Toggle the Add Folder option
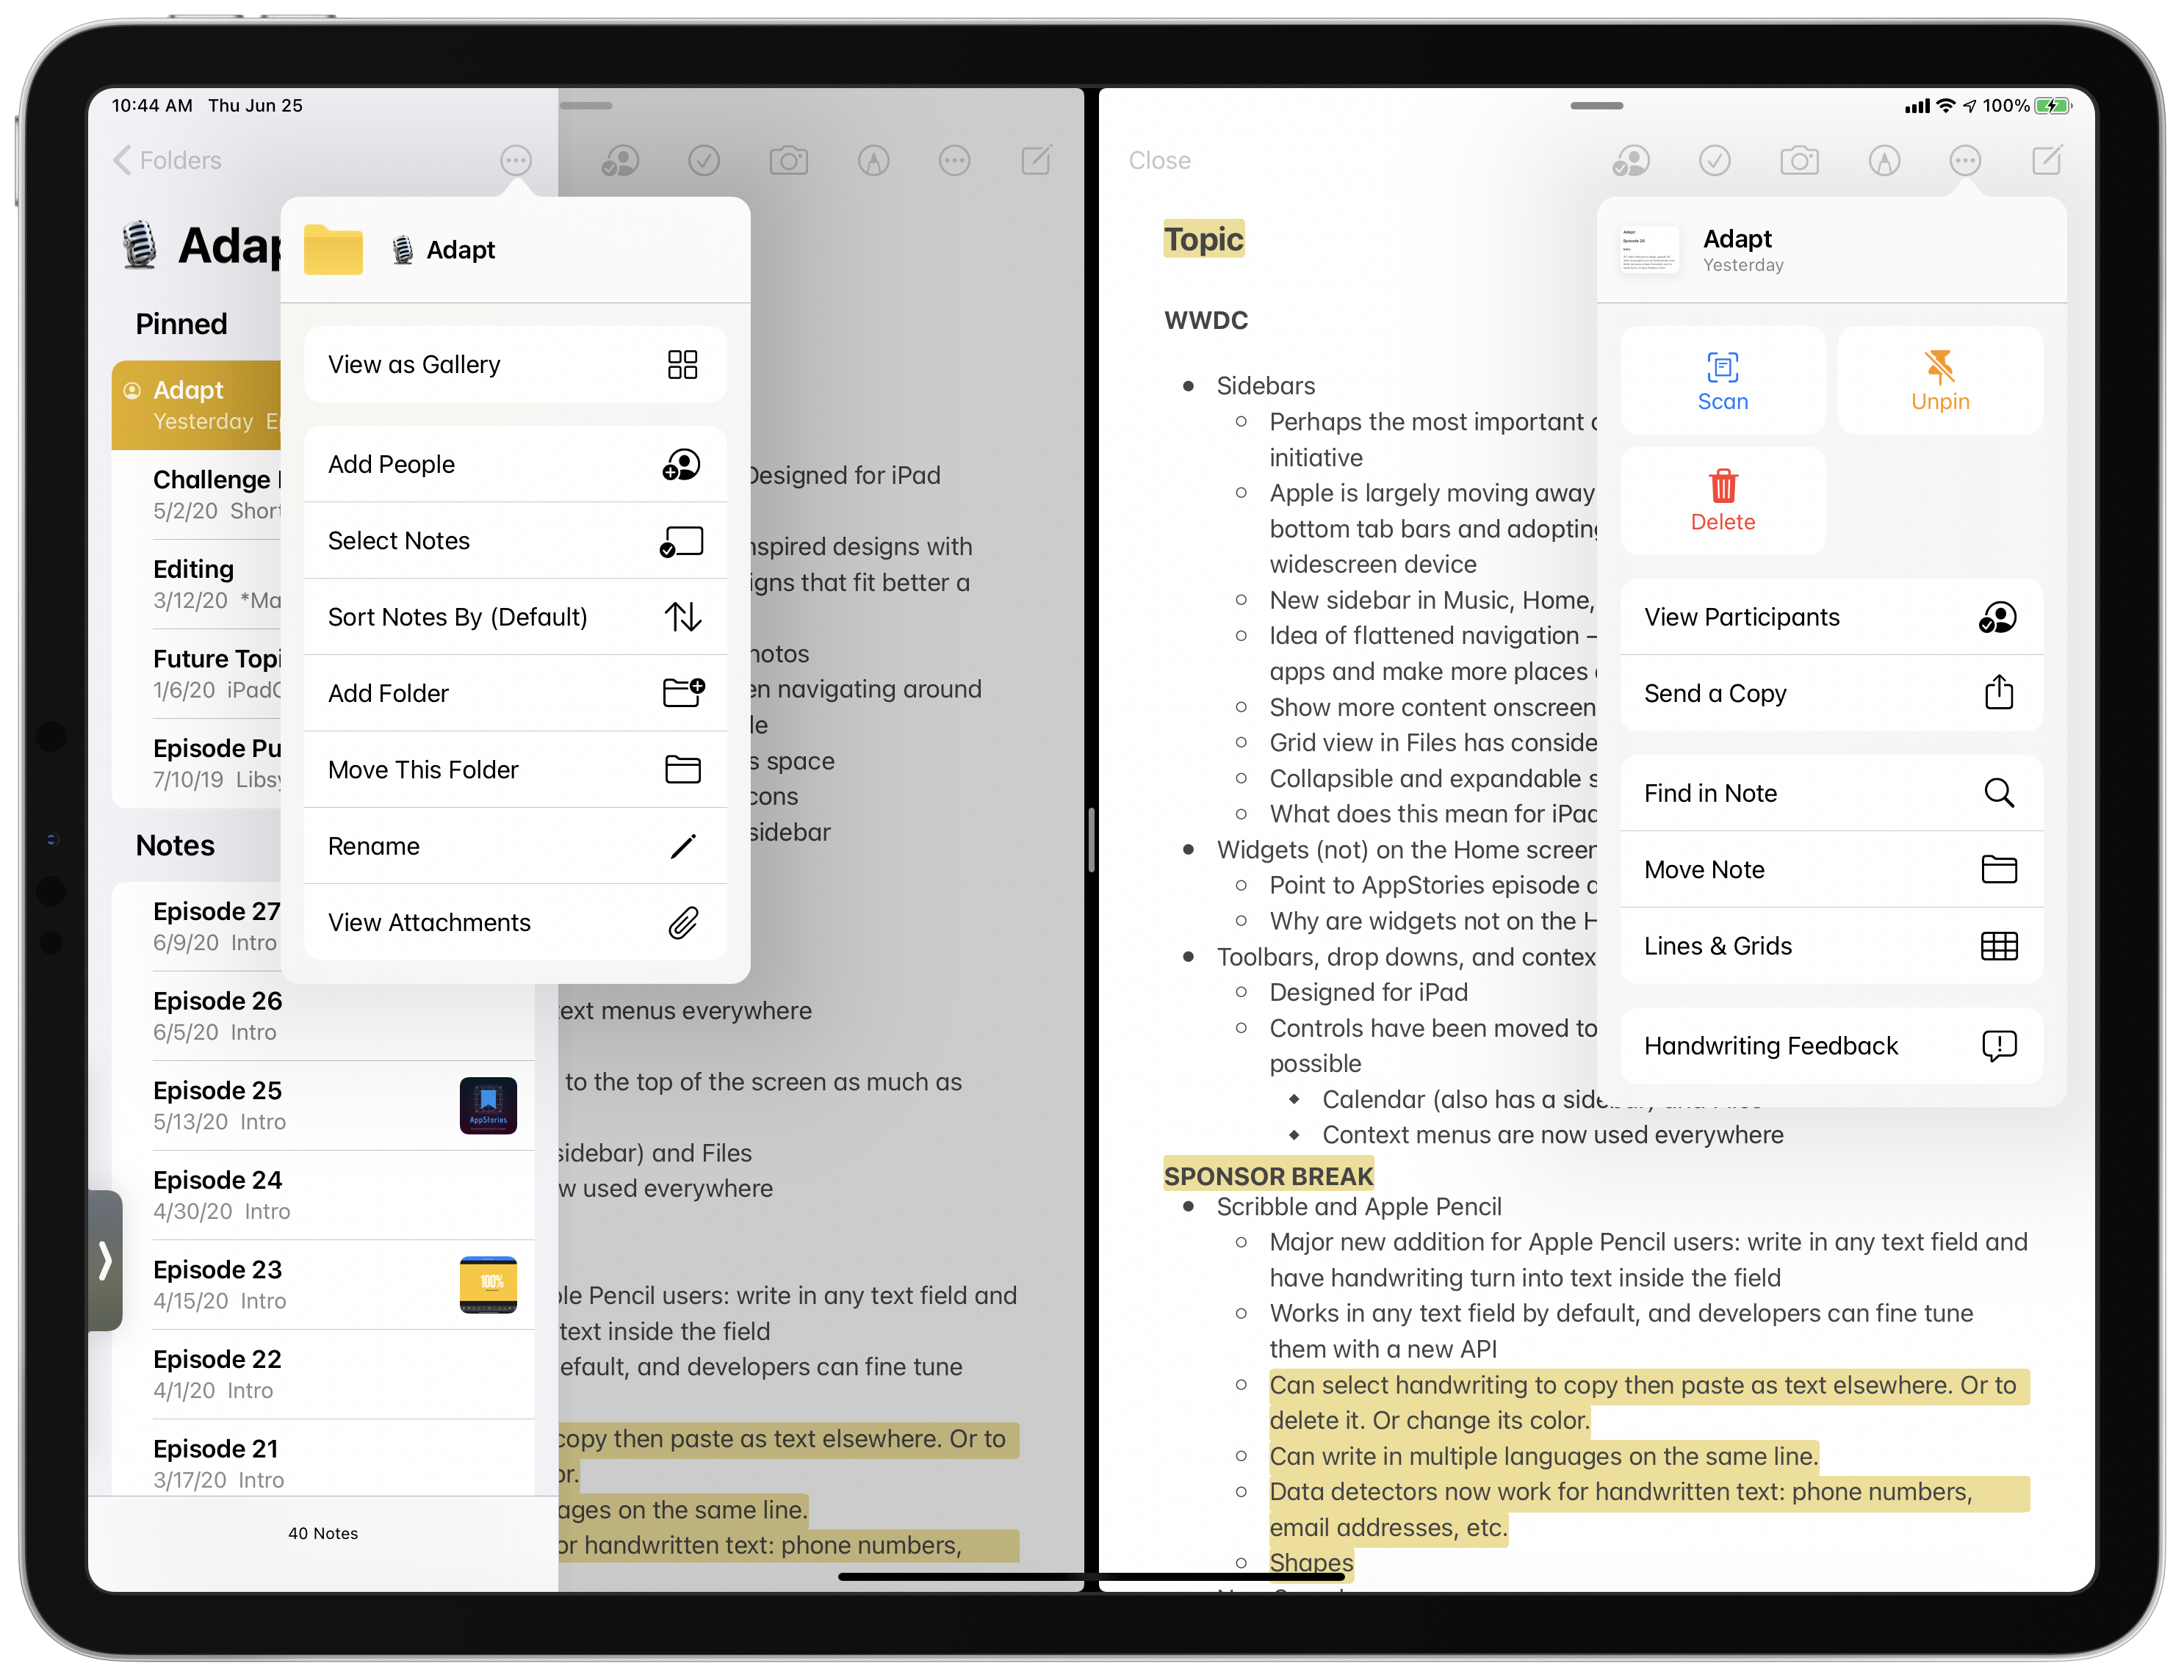2184x1680 pixels. 513,692
